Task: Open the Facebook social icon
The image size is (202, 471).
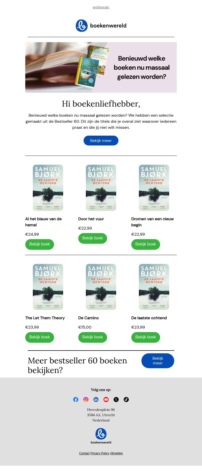Action: coord(76,400)
